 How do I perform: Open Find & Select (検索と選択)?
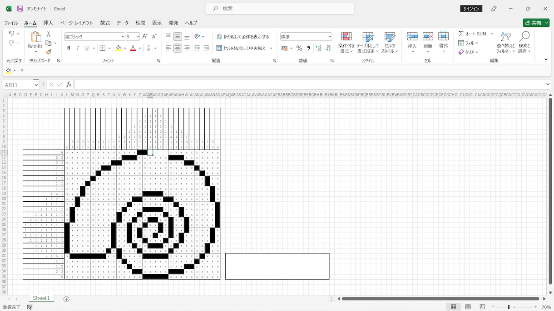pyautogui.click(x=524, y=43)
